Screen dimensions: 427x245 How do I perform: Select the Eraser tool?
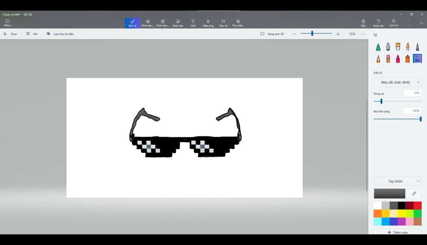point(388,59)
